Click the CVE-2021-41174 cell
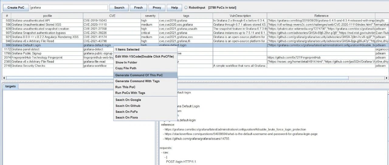This screenshot has width=389, height=165. (x=112, y=37)
